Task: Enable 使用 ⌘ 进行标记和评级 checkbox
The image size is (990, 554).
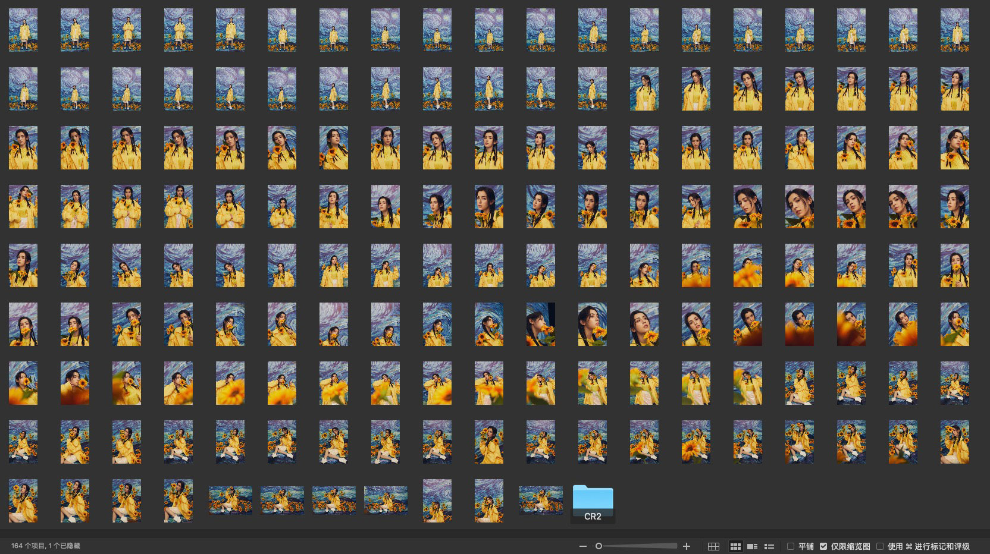Action: tap(880, 546)
